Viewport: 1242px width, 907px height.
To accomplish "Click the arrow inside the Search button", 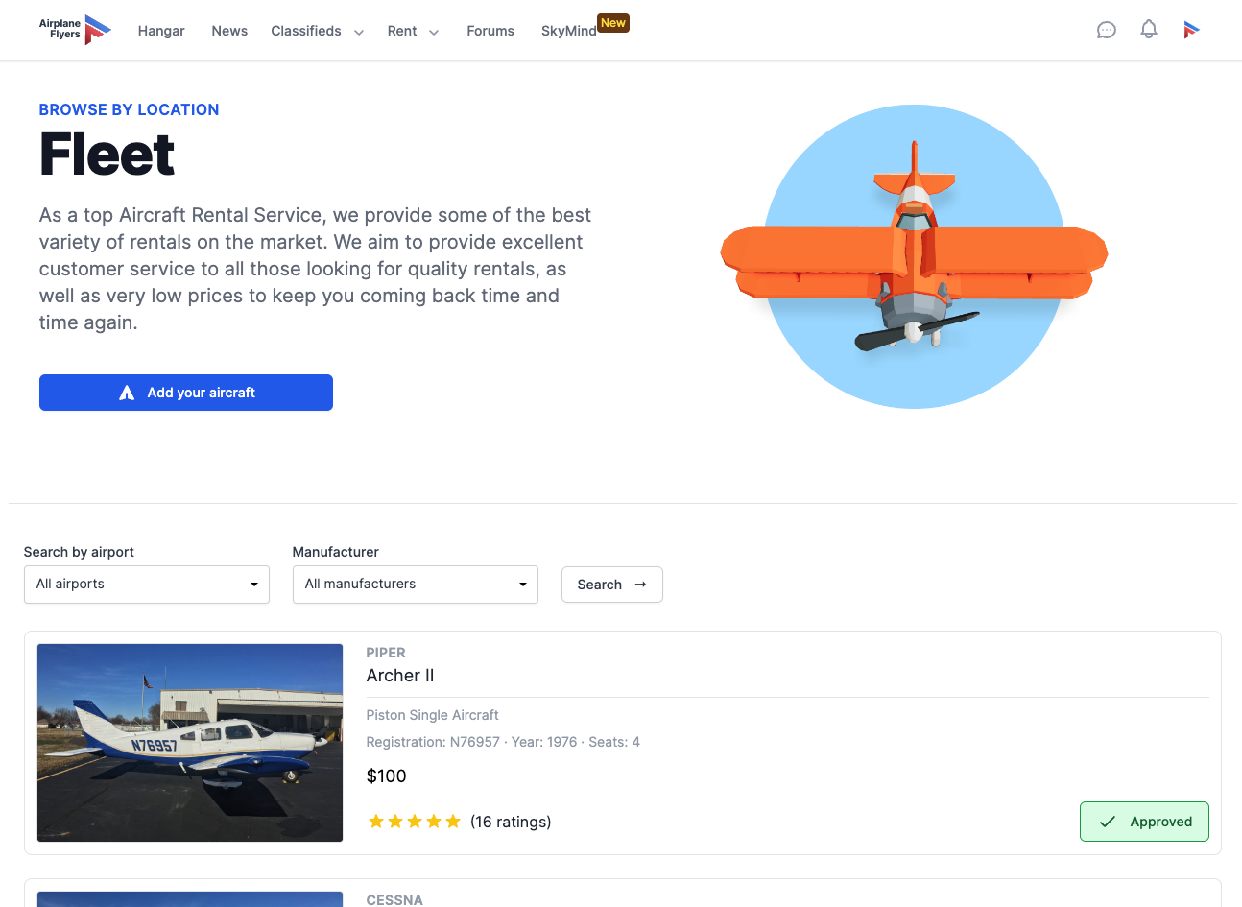I will pyautogui.click(x=641, y=585).
